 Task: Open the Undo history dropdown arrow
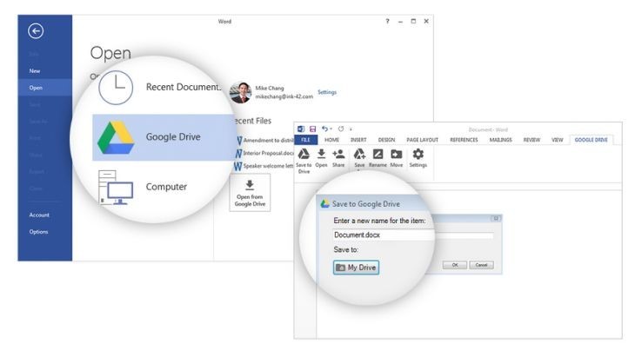pyautogui.click(x=331, y=129)
